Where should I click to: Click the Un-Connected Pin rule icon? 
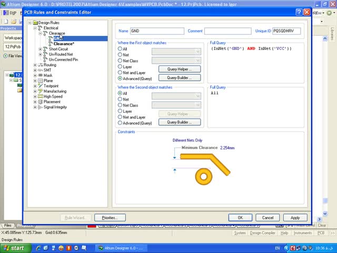[45, 60]
